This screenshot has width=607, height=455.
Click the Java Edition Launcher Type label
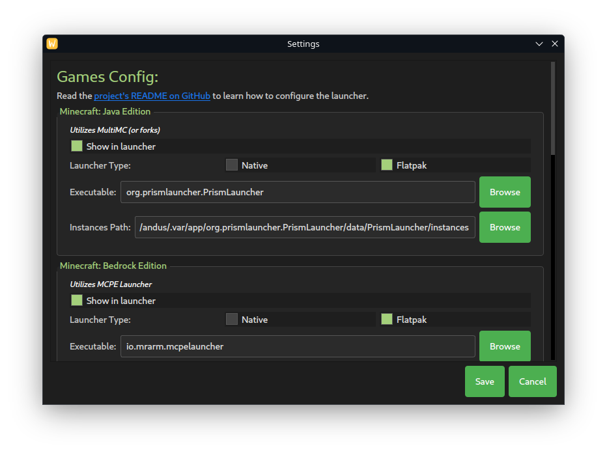pyautogui.click(x=100, y=165)
